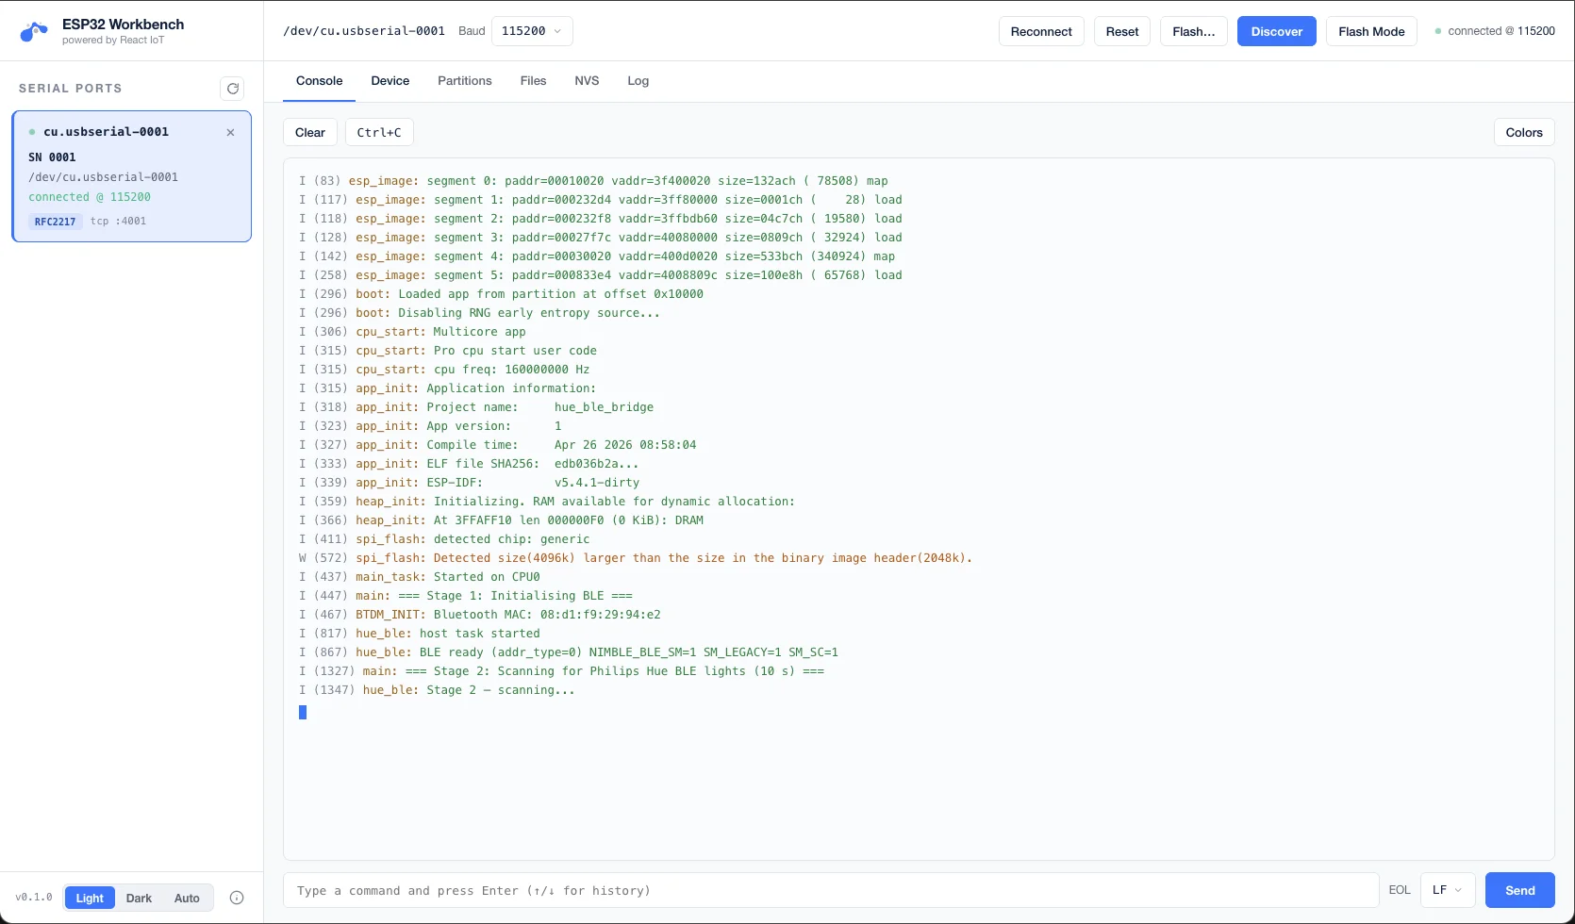1575x924 pixels.
Task: Open the info icon next to theme switcher
Action: (x=237, y=898)
